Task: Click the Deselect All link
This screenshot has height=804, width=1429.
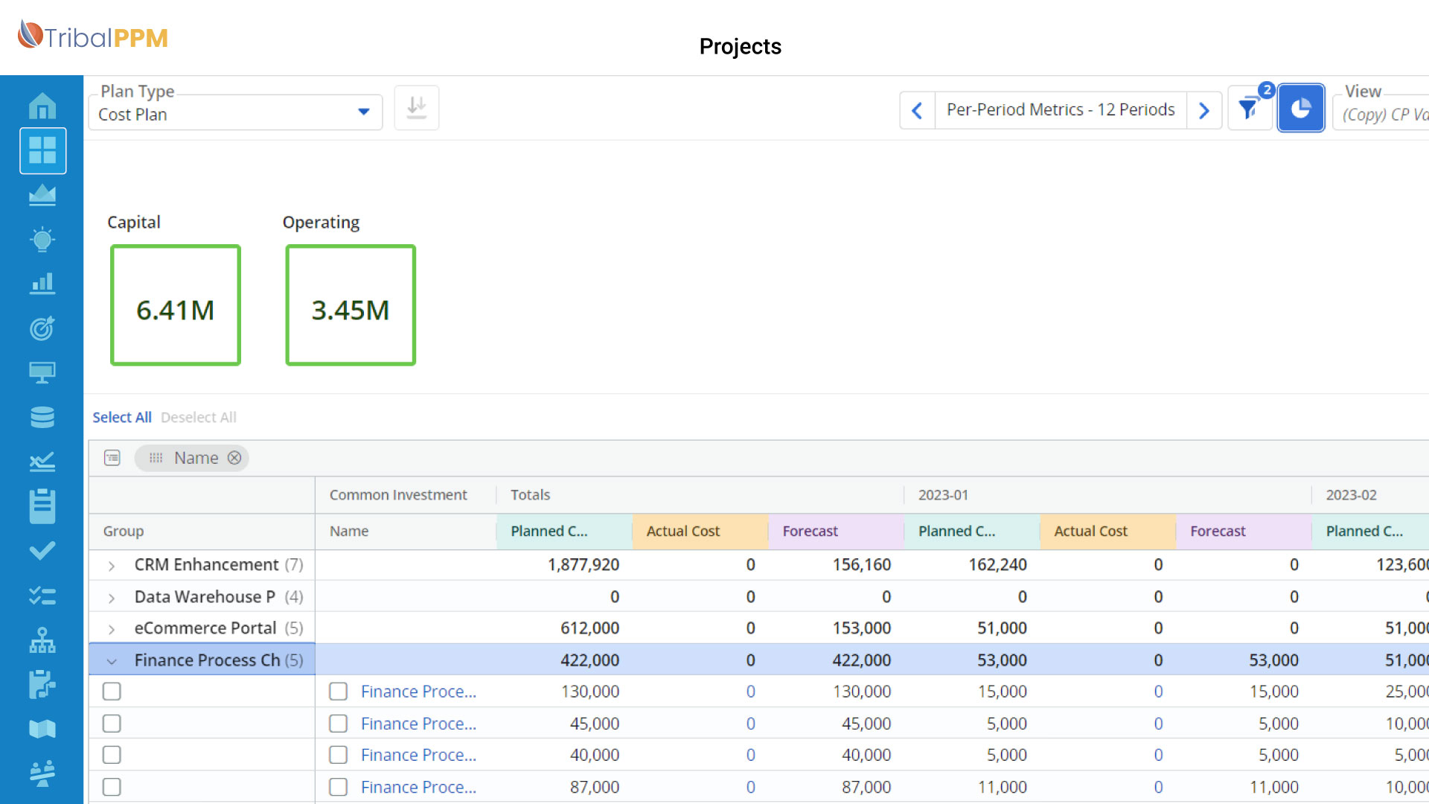Action: pyautogui.click(x=199, y=418)
